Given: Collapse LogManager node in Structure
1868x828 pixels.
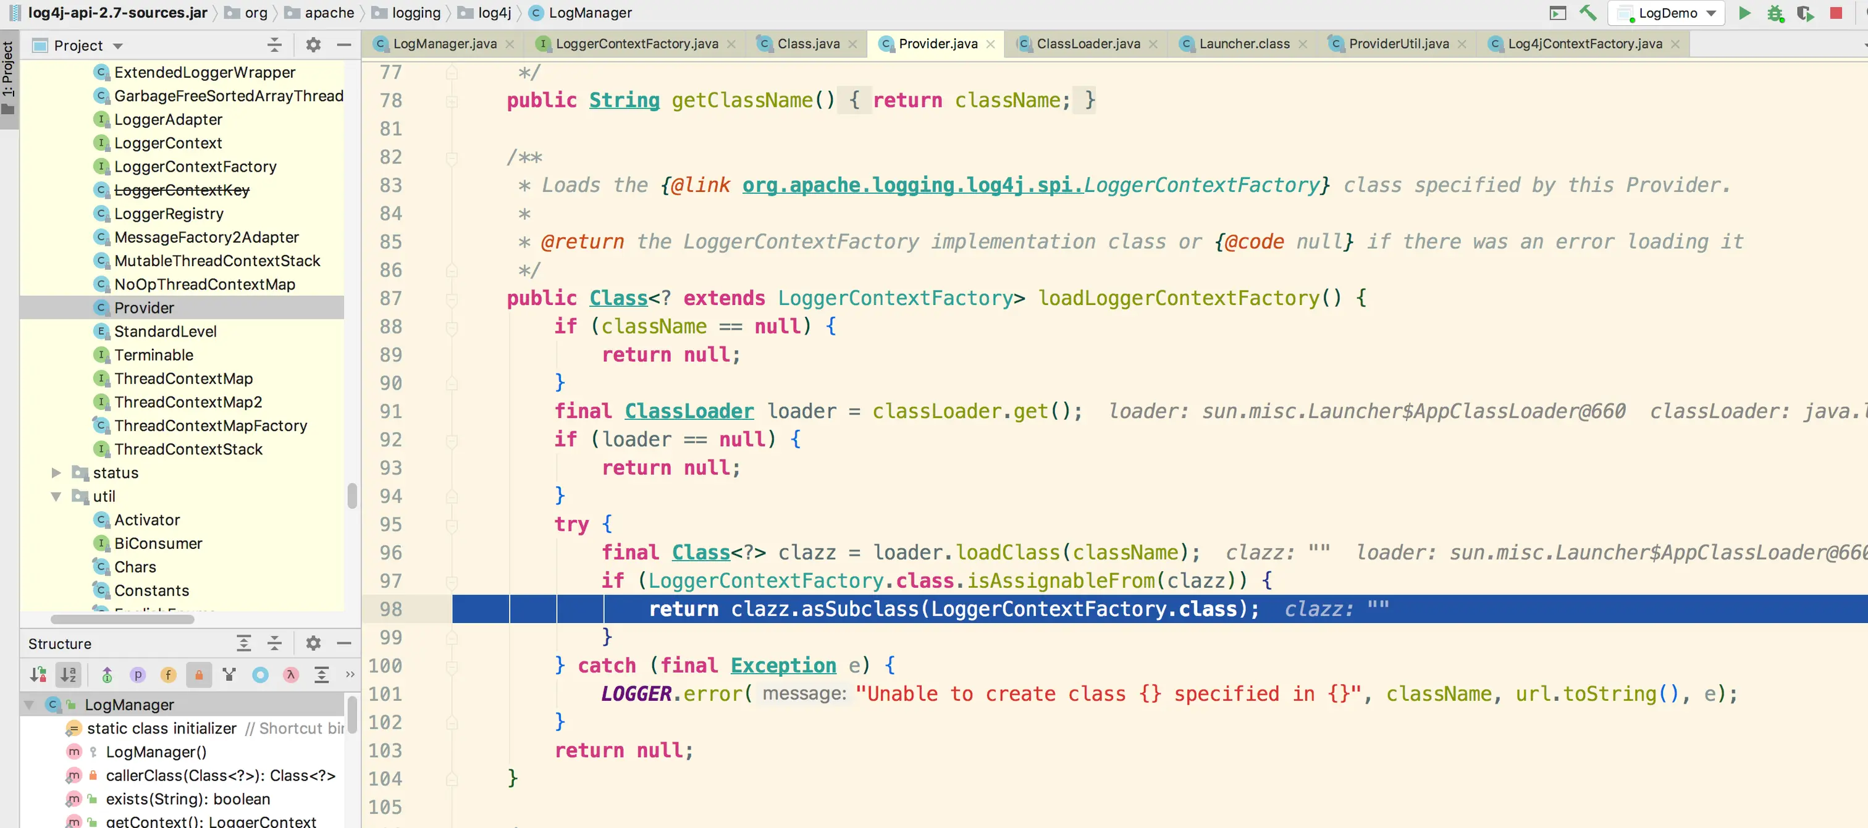Looking at the screenshot, I should coord(29,705).
